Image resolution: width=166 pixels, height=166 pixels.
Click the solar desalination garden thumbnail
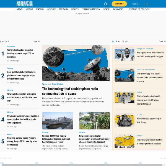click(95, 121)
